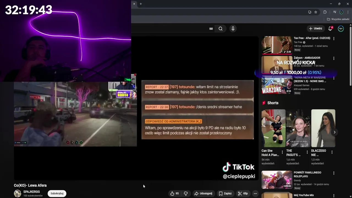The width and height of the screenshot is (352, 198).
Task: Open options for Powrót Familijnego Roleplayu video
Action: point(334,173)
